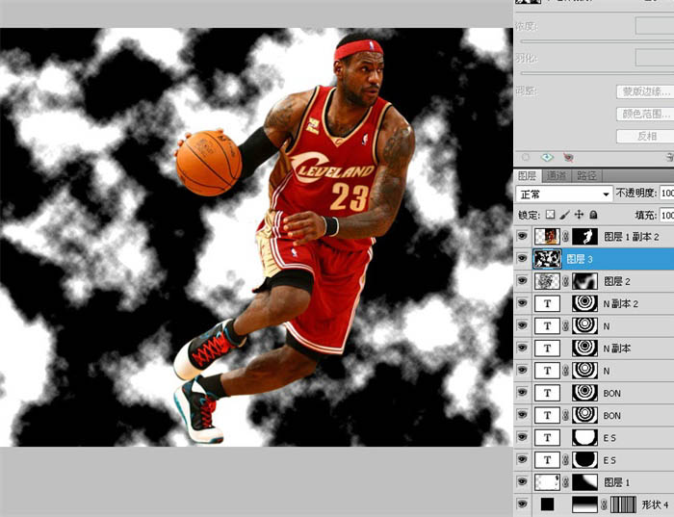Click the layer thumbnail of 图层 2

click(x=547, y=281)
